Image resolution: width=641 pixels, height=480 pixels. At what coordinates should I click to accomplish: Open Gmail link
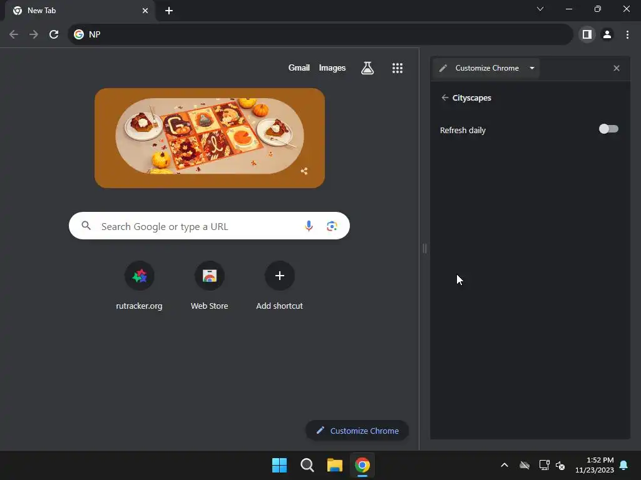(299, 67)
